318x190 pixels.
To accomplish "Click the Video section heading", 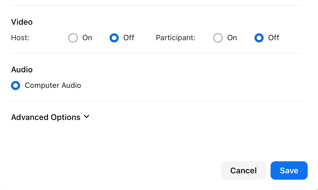I will (x=22, y=22).
